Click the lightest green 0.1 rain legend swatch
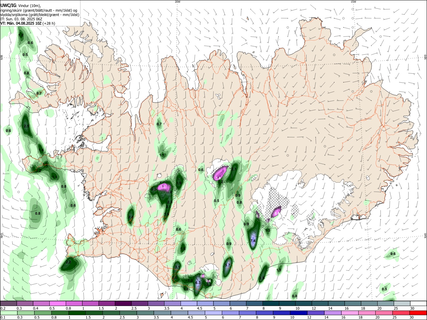 pyautogui.click(x=8, y=313)
